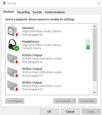Open the Sounds tab
Image resolution: width=102 pixels, height=115 pixels.
click(37, 12)
